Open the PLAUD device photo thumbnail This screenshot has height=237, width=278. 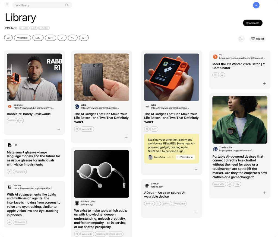(102, 77)
